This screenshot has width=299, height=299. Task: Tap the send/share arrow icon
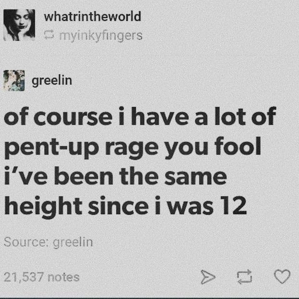tap(208, 277)
